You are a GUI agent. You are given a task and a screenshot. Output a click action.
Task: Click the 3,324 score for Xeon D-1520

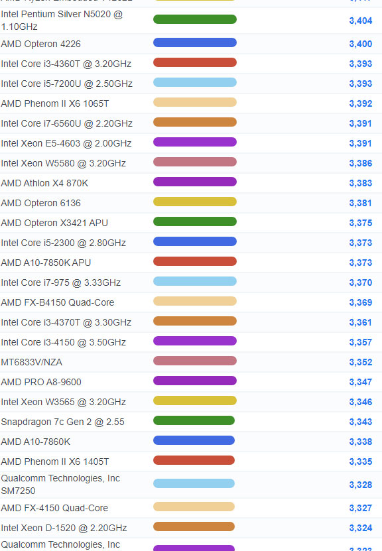tap(361, 528)
